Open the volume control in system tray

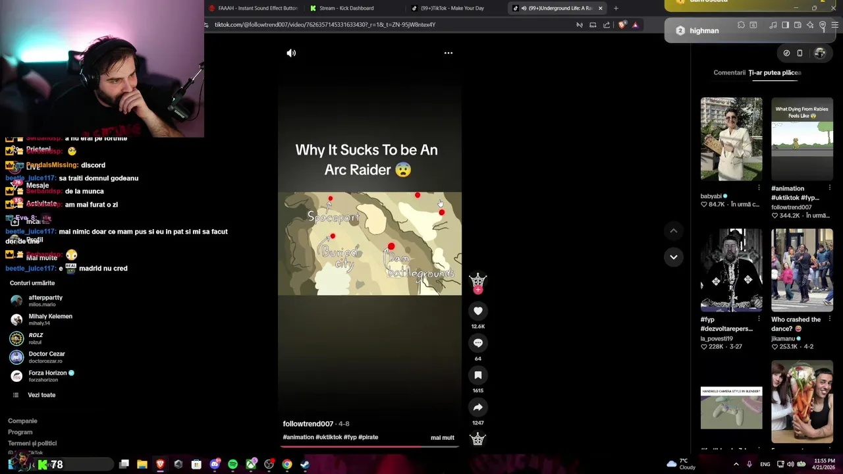pyautogui.click(x=790, y=464)
